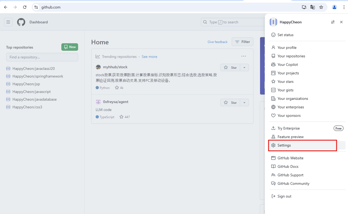Click the browser forward arrow
This screenshot has height=214, width=348.
pos(15,7)
